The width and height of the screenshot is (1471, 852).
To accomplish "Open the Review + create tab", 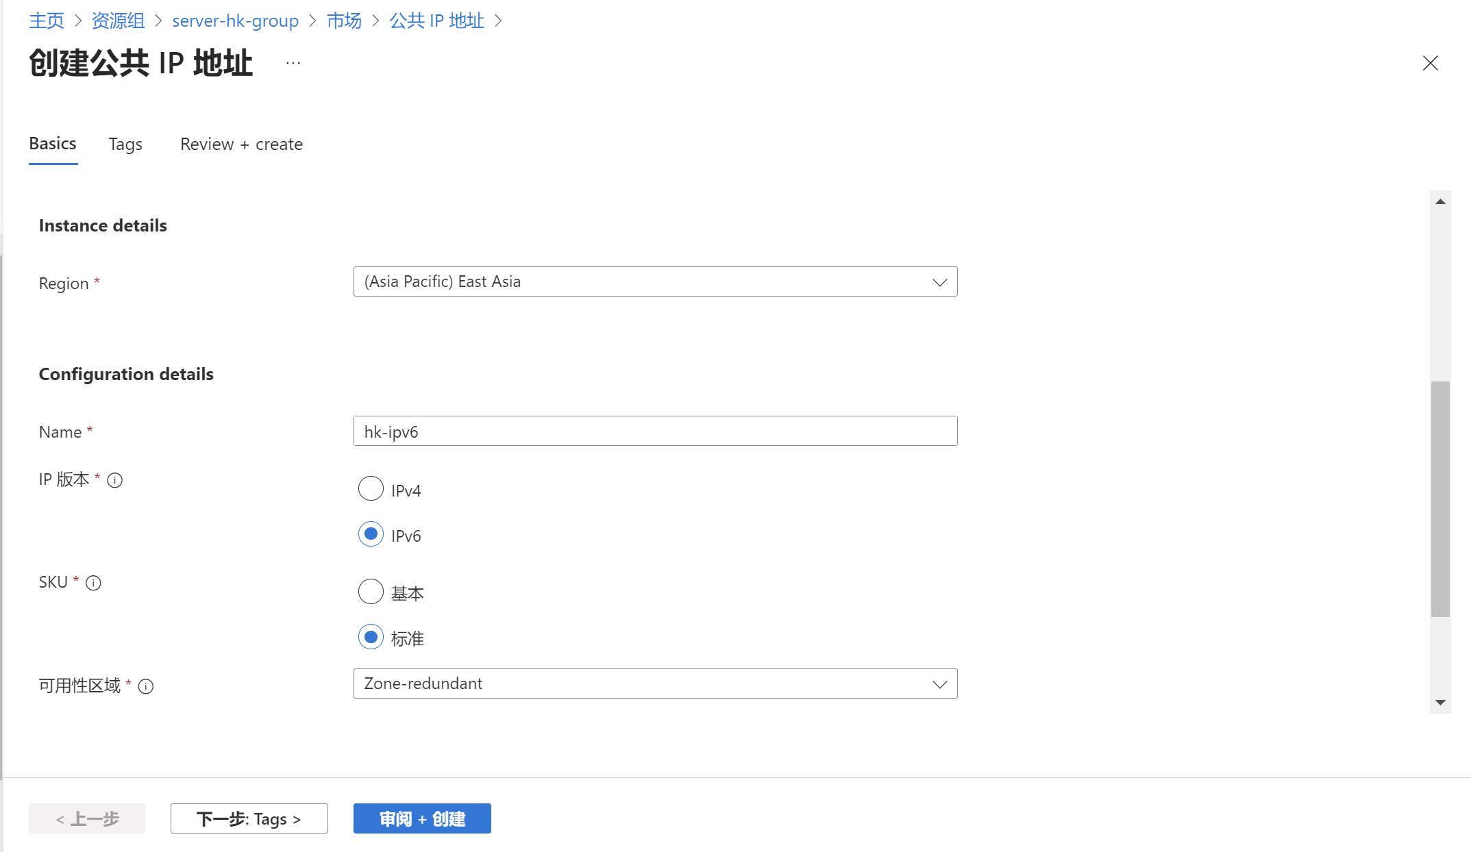I will tap(241, 145).
